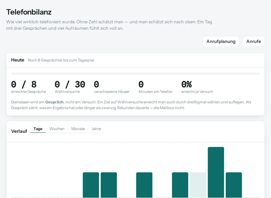Viewport: 271px width, 198px height.
Task: Click the bar left of light green bar
Action: (180, 185)
